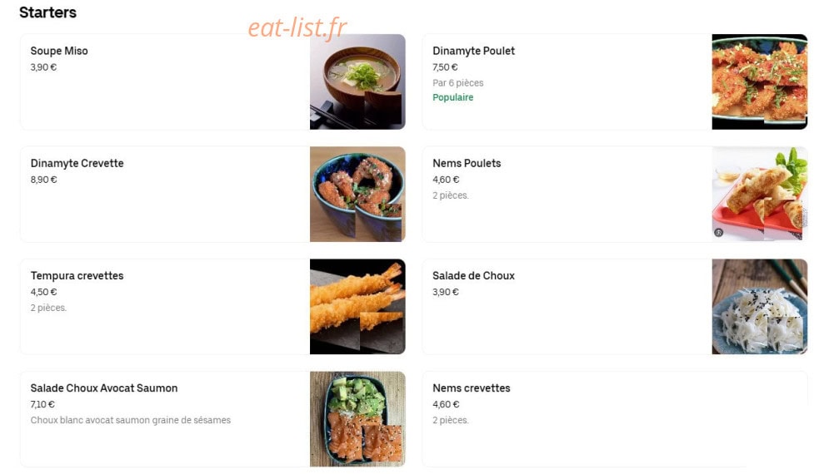Select the Dinamyte Poulet item title
824x474 pixels.
pyautogui.click(x=473, y=51)
